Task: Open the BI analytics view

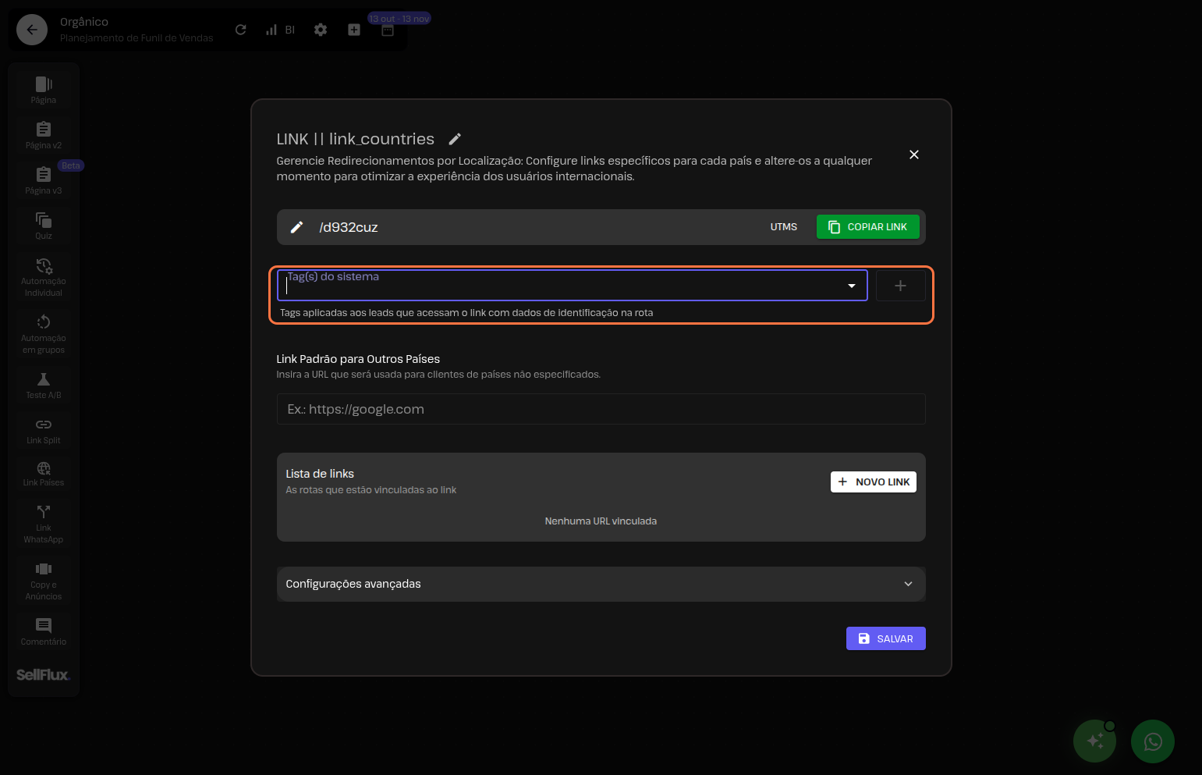Action: coord(281,29)
